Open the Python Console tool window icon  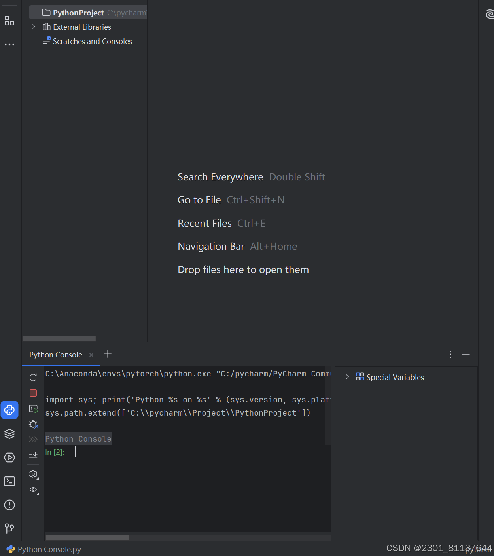[9, 410]
